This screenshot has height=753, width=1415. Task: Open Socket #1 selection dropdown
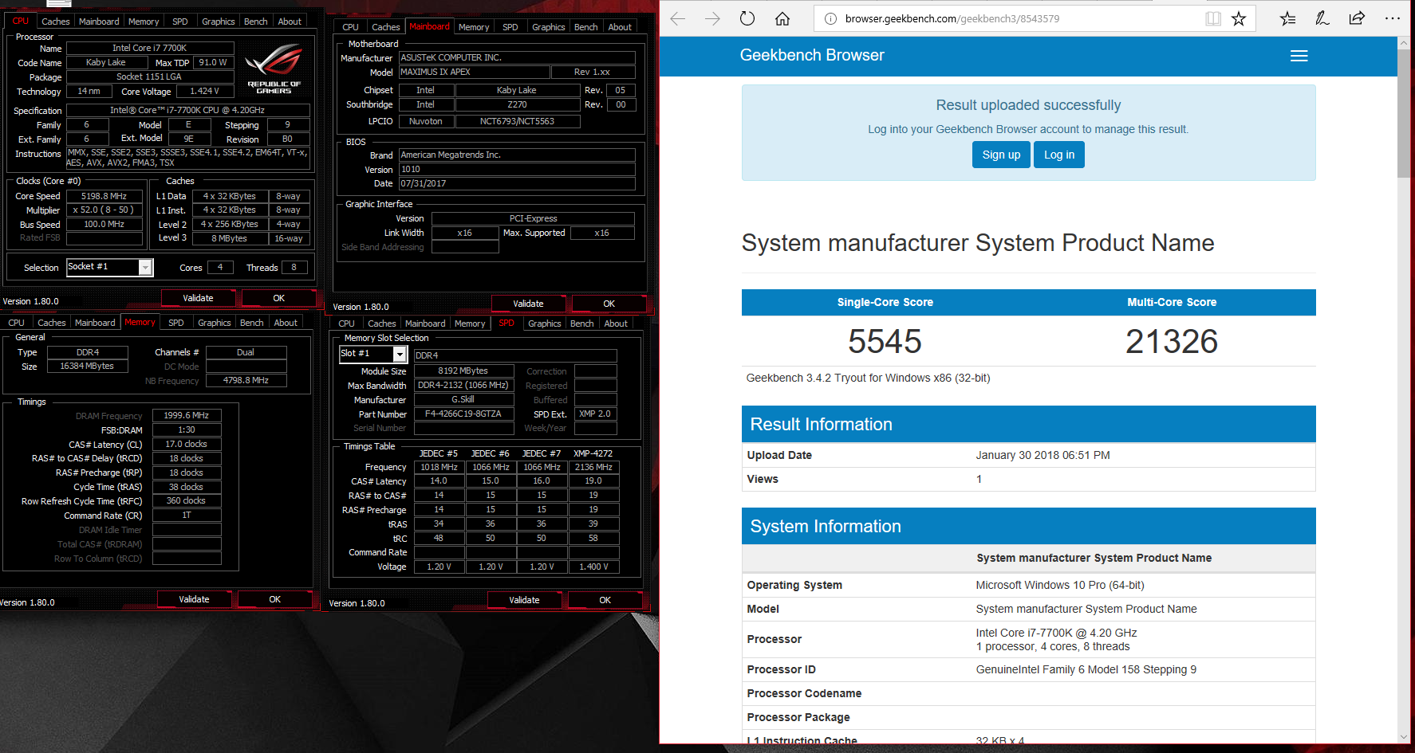pyautogui.click(x=145, y=268)
